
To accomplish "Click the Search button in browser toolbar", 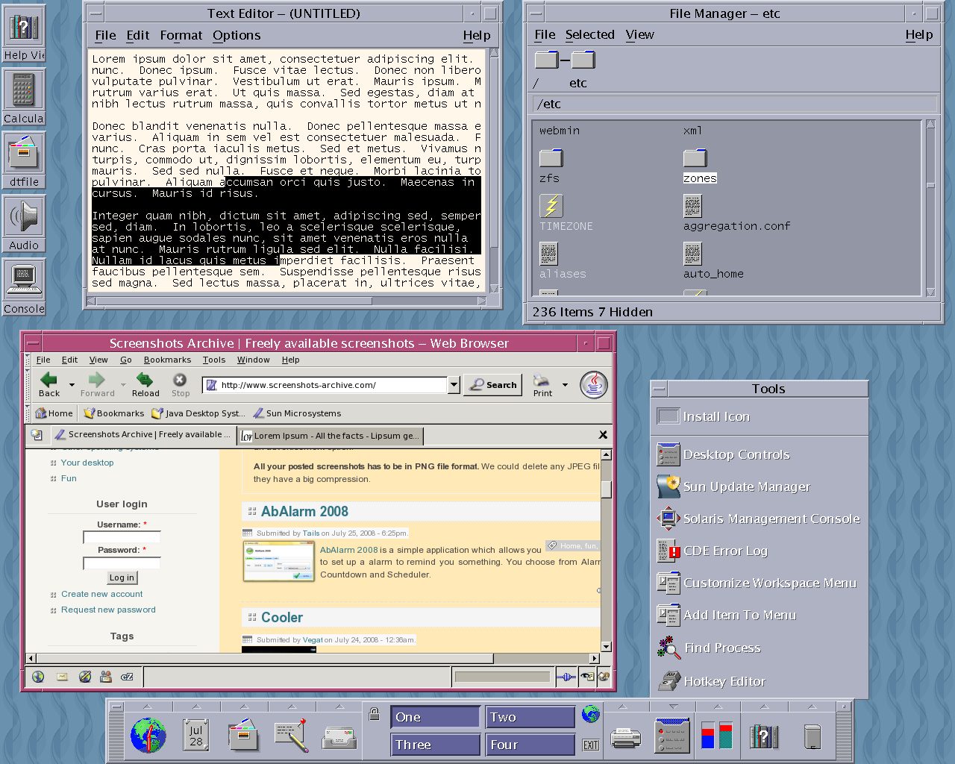I will click(492, 385).
